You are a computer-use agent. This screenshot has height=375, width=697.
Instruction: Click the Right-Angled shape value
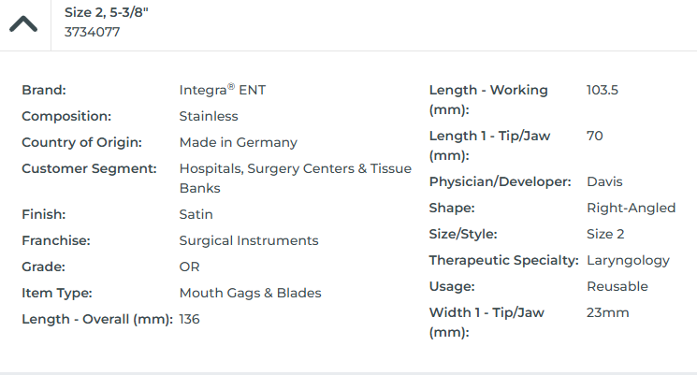click(x=631, y=208)
